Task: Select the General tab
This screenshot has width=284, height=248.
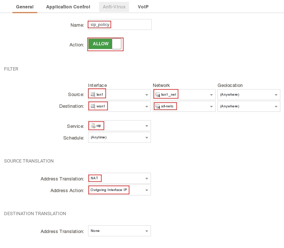Action: point(24,7)
